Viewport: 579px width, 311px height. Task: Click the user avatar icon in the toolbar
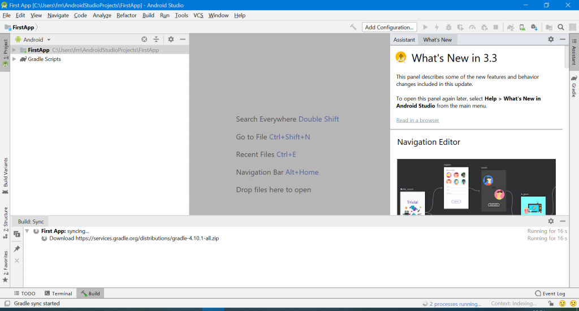click(573, 27)
